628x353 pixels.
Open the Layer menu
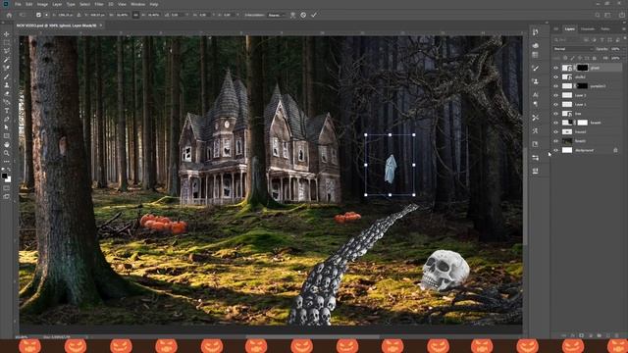point(57,4)
